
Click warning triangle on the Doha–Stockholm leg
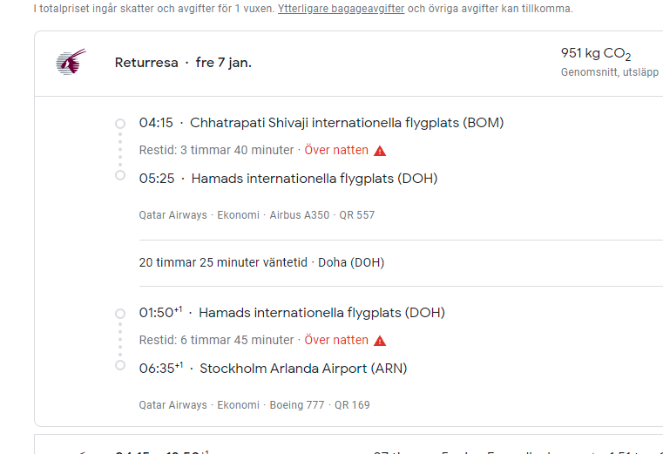point(380,341)
